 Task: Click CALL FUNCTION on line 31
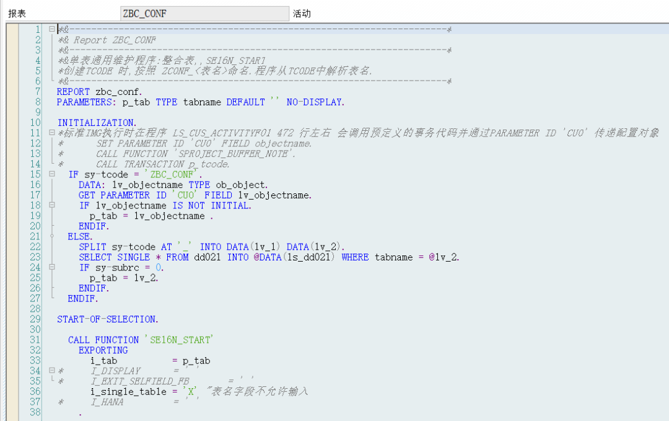103,340
